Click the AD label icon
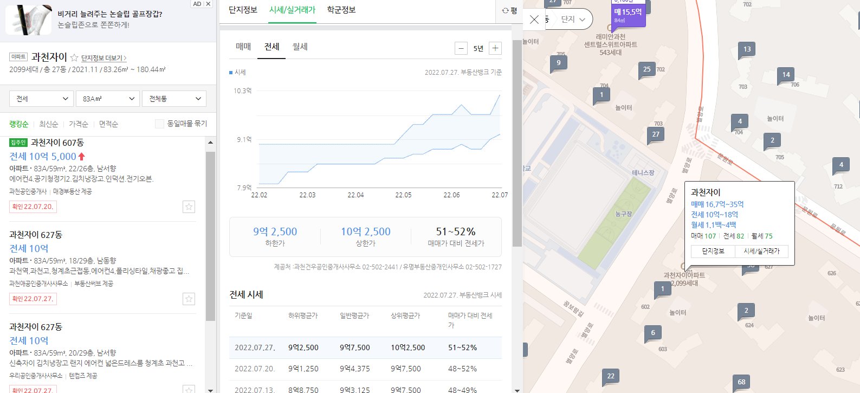The image size is (860, 393). pos(197,4)
